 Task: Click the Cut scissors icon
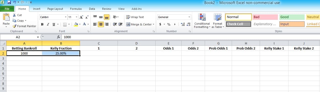coord(14,15)
